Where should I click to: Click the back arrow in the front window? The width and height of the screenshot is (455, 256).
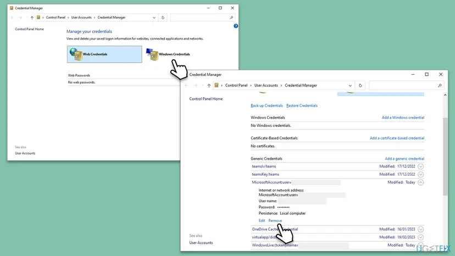[x=187, y=85]
